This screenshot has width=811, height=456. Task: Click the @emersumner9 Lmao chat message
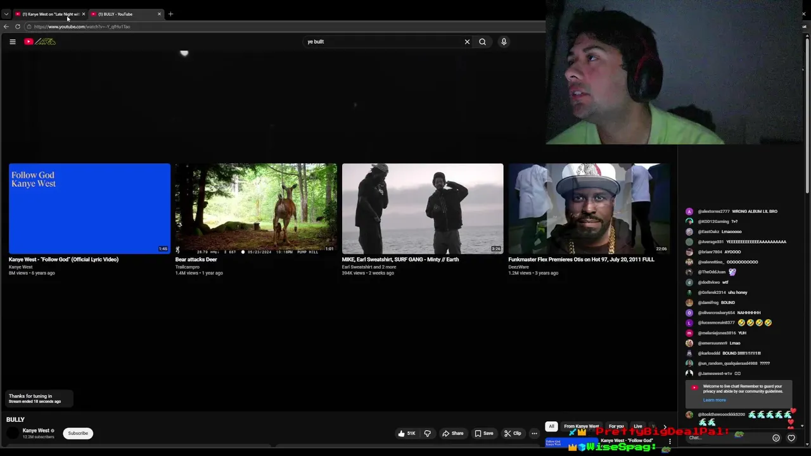pyautogui.click(x=713, y=343)
